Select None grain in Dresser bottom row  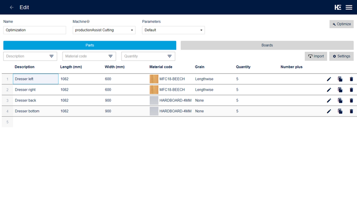tap(199, 111)
